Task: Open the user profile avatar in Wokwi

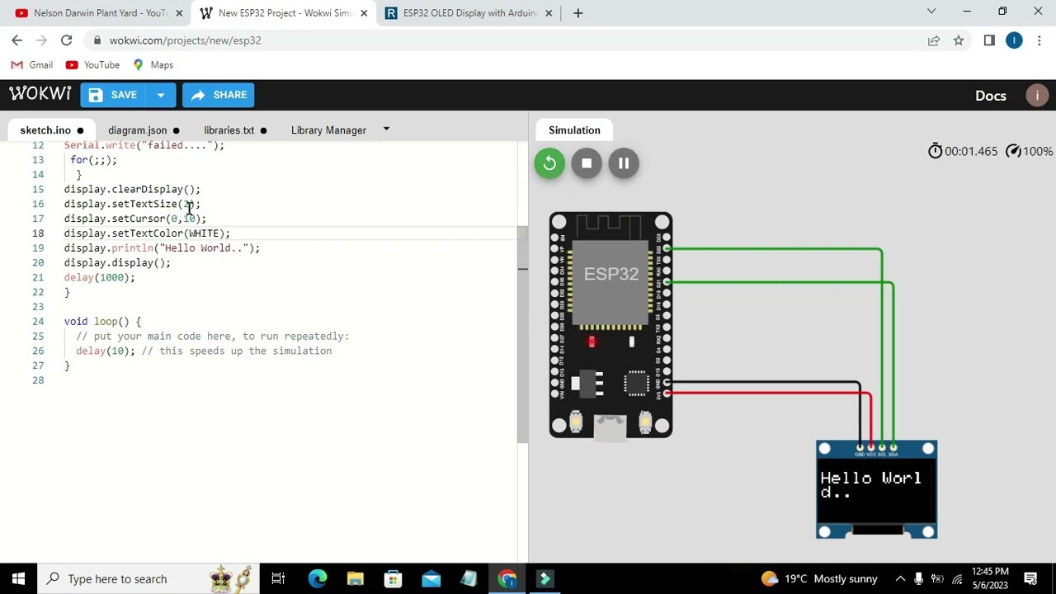Action: point(1037,95)
